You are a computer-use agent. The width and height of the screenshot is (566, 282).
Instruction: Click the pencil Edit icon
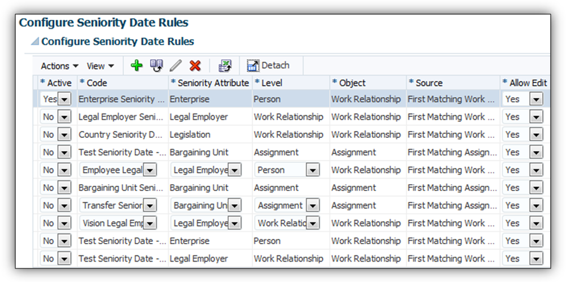tap(176, 66)
